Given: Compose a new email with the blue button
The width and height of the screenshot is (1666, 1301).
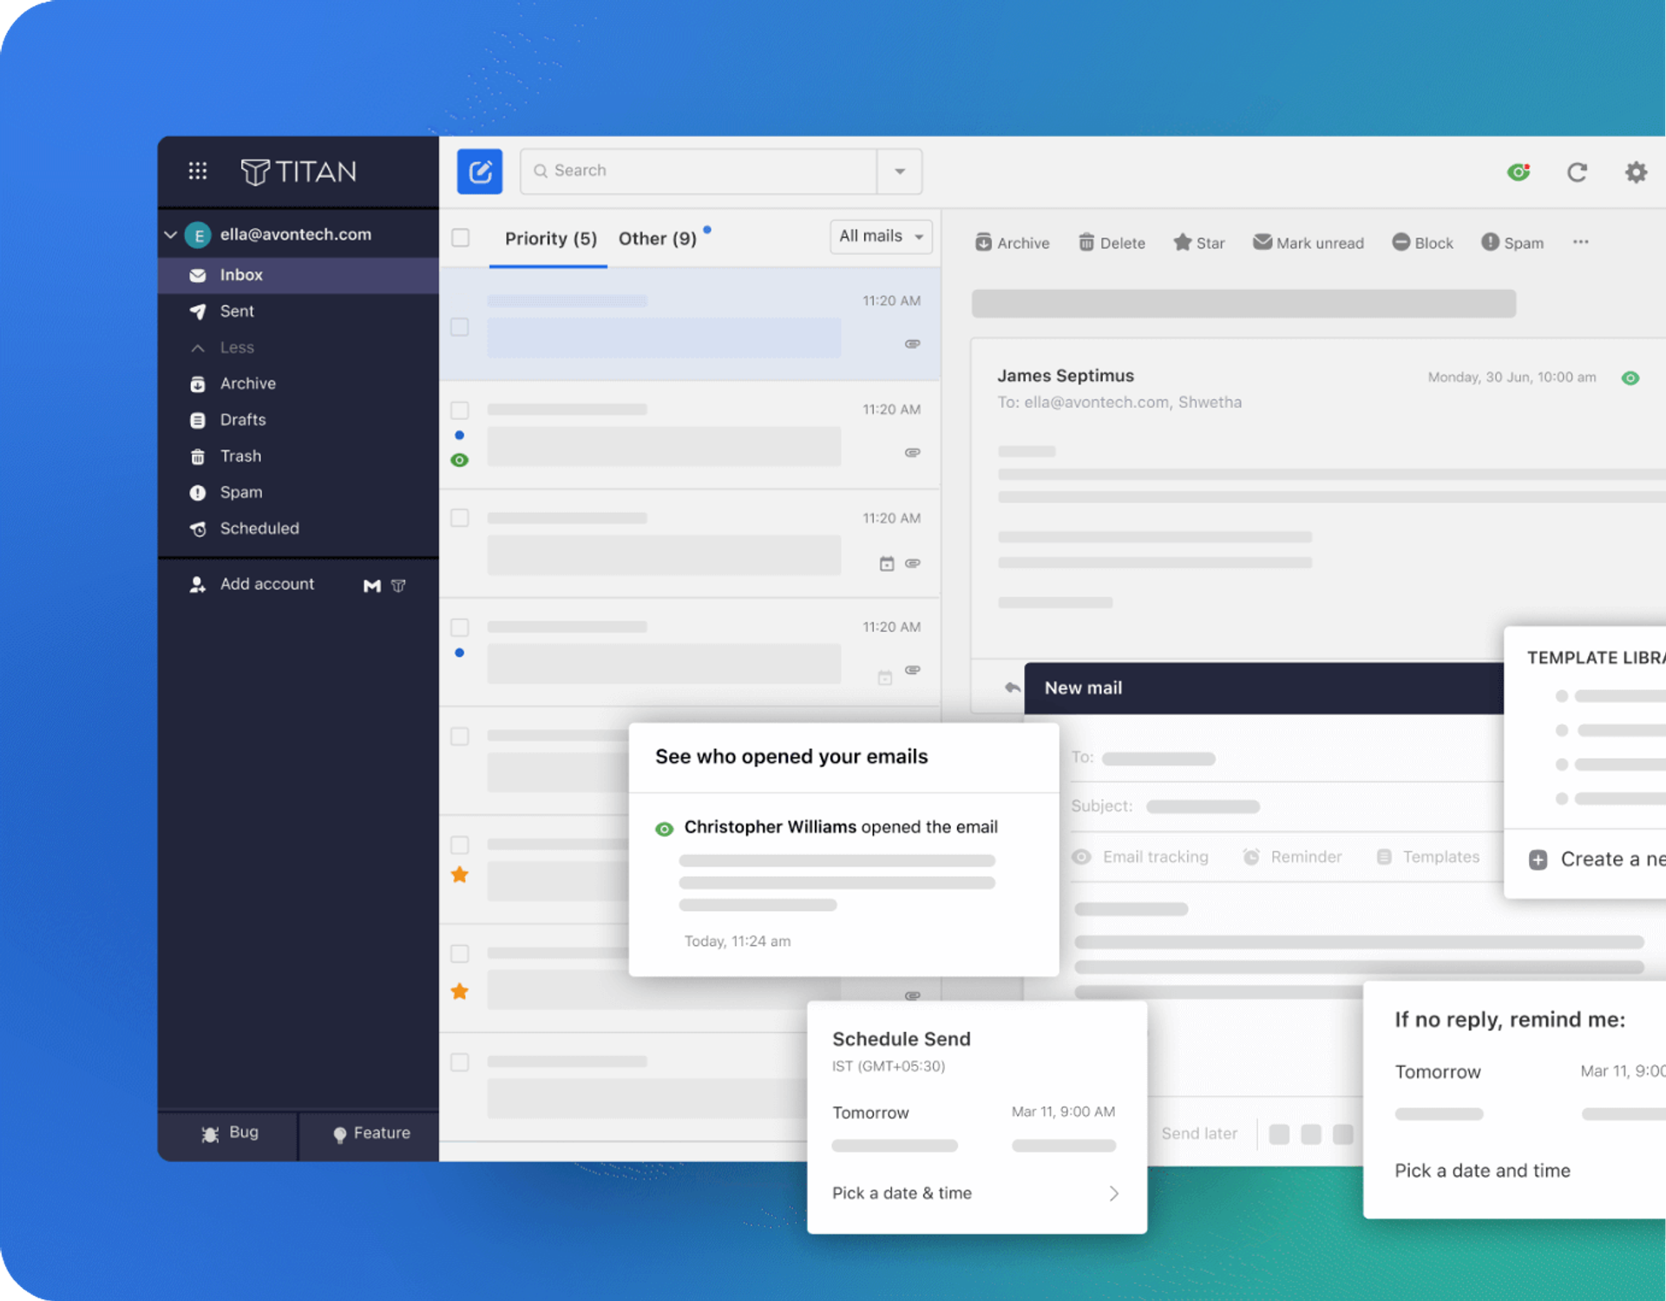Looking at the screenshot, I should [x=480, y=171].
